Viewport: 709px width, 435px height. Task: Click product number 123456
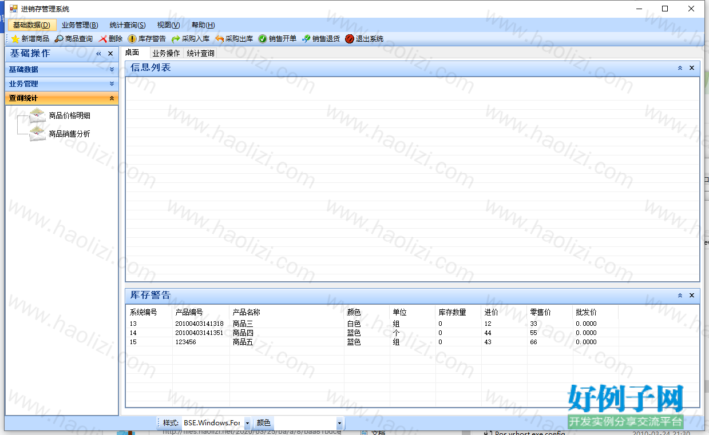tap(185, 342)
